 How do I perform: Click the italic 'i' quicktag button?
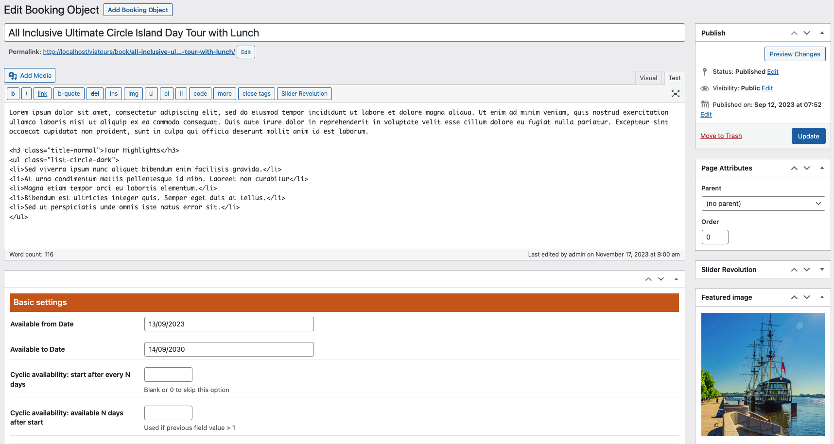[x=27, y=94]
